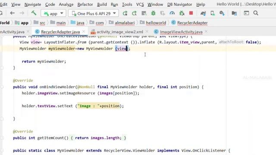Open the Analyze menu
276x155 pixels.
pos(66,4)
